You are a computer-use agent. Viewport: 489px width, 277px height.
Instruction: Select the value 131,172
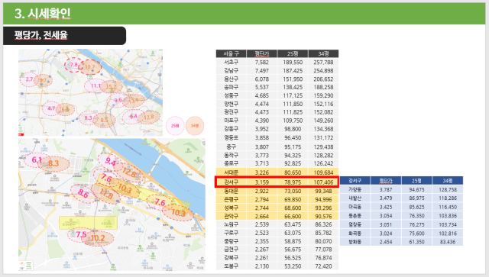(x=323, y=137)
